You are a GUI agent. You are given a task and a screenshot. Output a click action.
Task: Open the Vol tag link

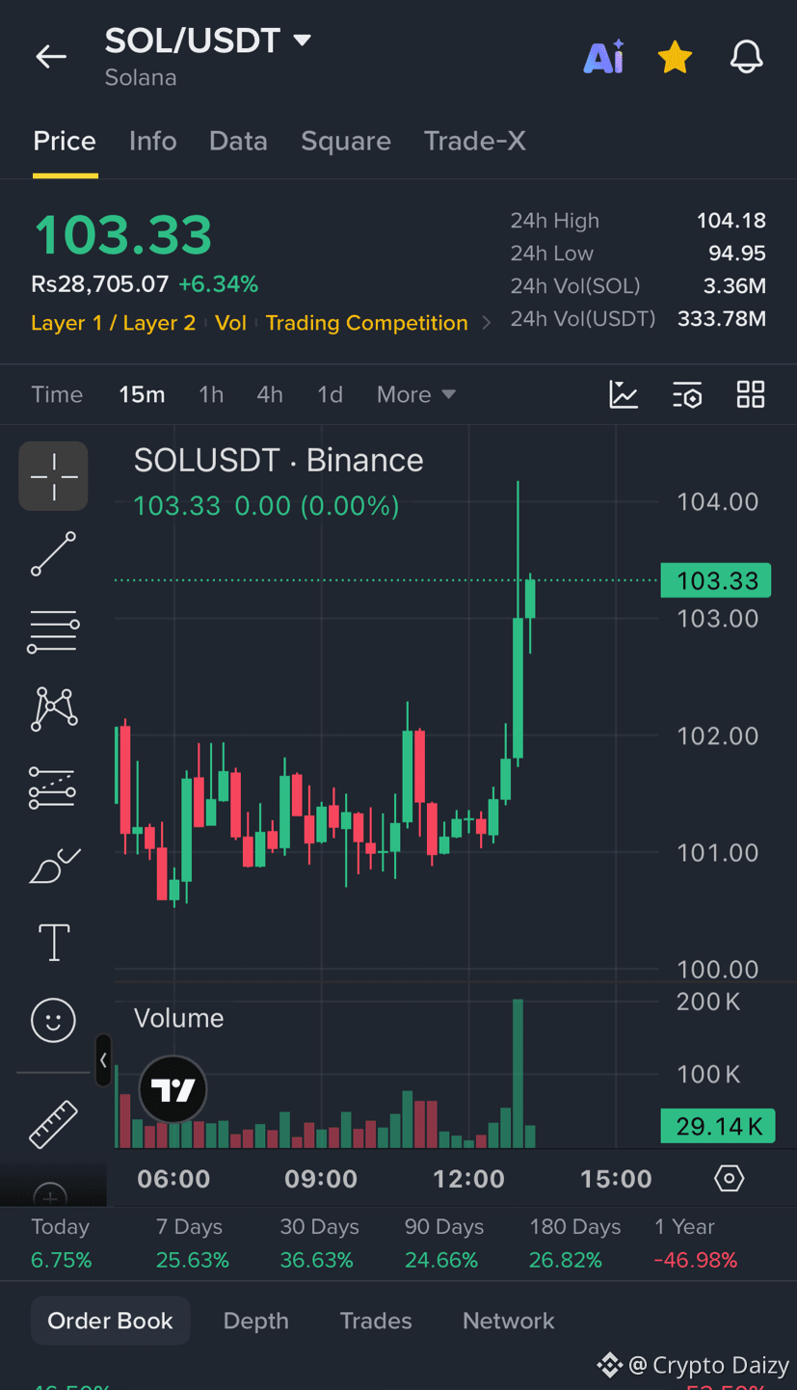(230, 323)
